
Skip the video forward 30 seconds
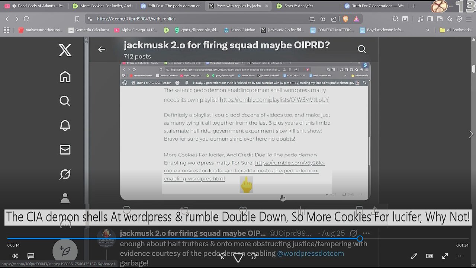pos(254,256)
